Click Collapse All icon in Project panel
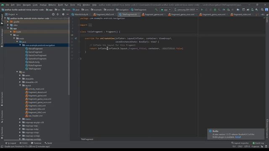The height and width of the screenshot is (151, 269). click(x=58, y=14)
